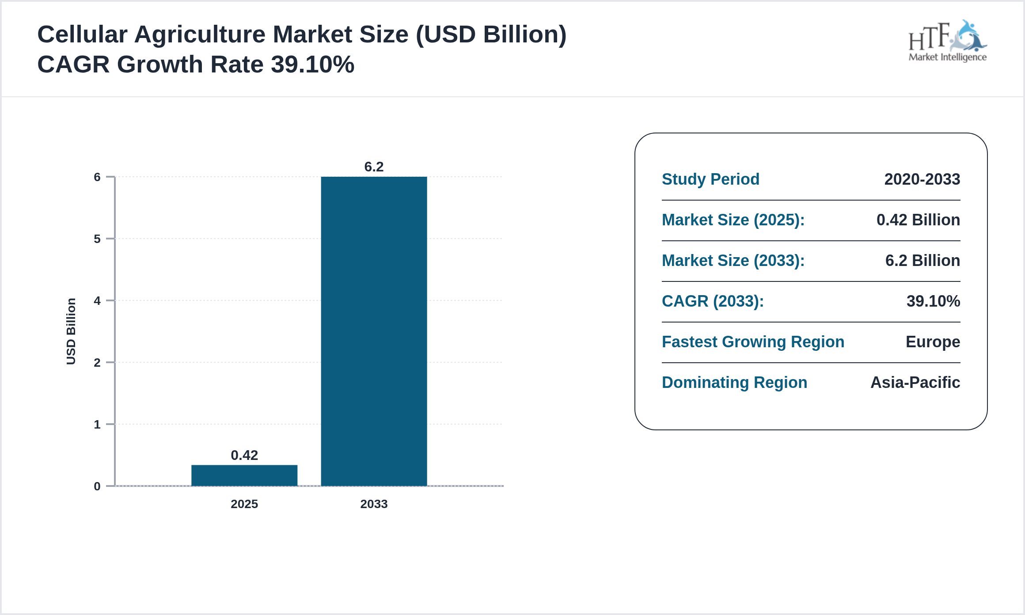Image resolution: width=1025 pixels, height=615 pixels.
Task: Click the 'Market Size (2025):' label
Action: [x=733, y=220]
